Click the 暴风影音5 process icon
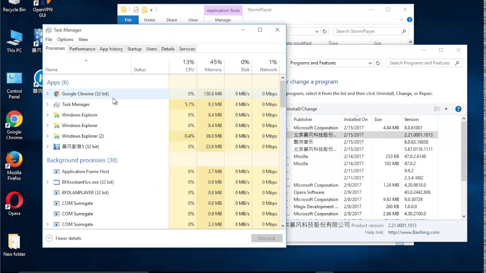 pyautogui.click(x=57, y=147)
